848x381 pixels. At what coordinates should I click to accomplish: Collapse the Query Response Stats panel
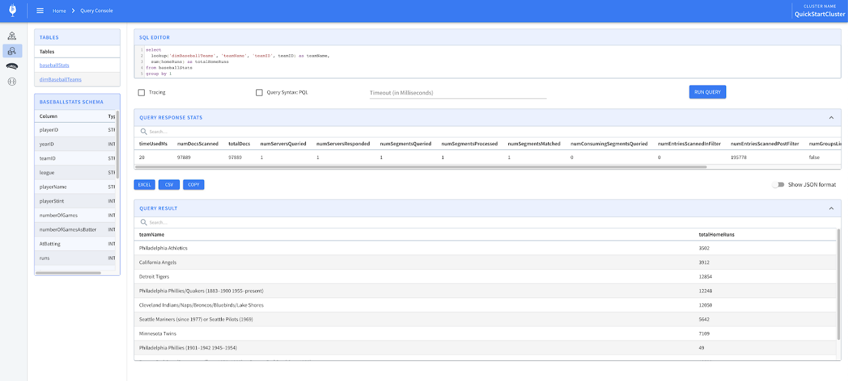[832, 117]
